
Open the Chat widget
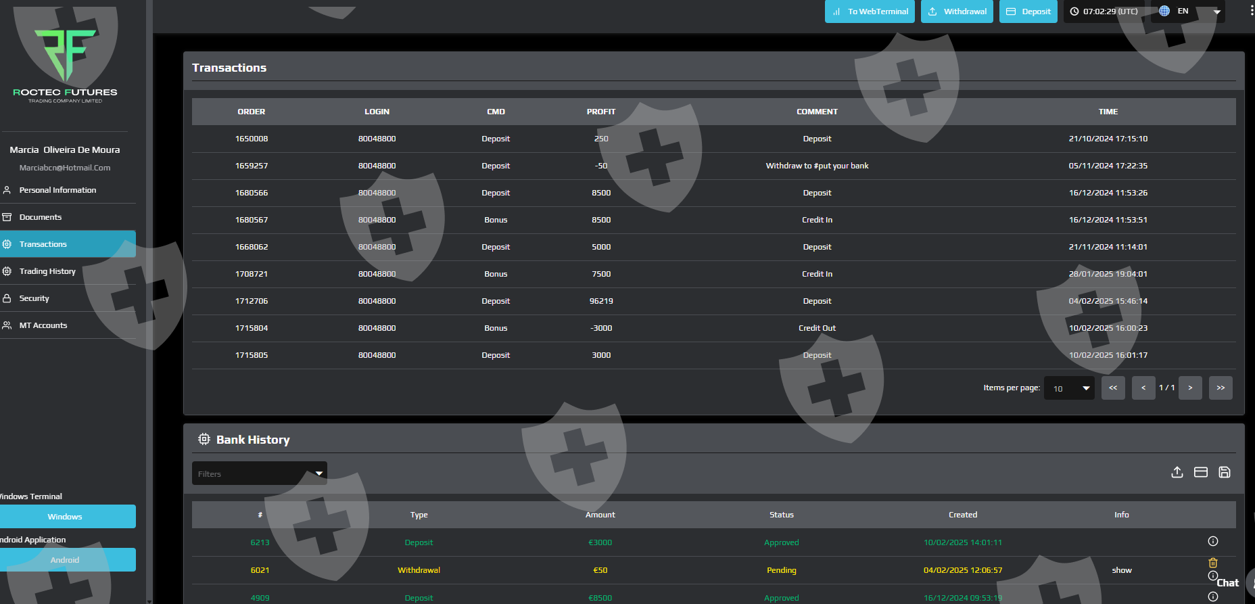[1227, 583]
